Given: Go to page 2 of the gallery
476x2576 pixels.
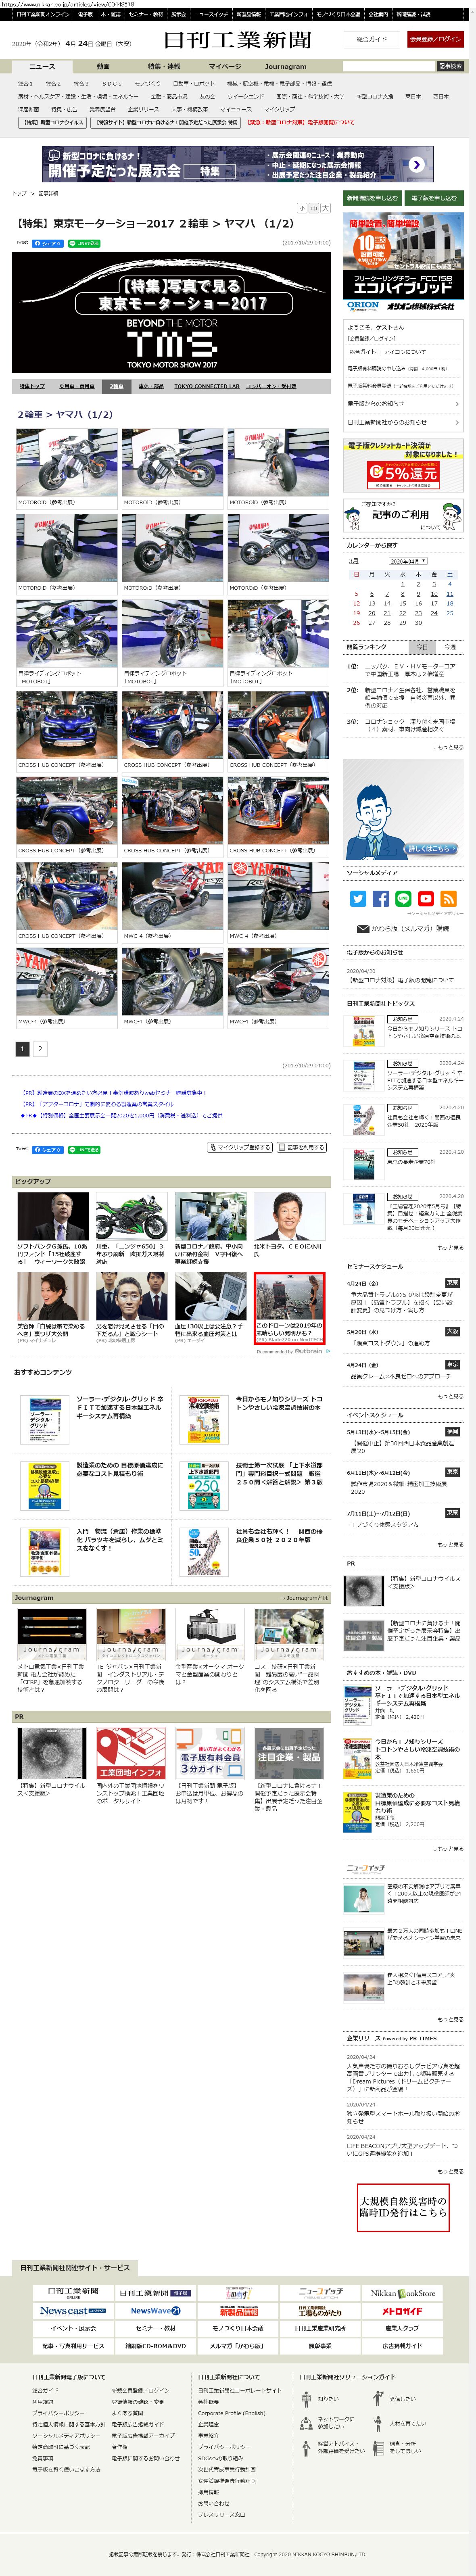Looking at the screenshot, I should [40, 1049].
